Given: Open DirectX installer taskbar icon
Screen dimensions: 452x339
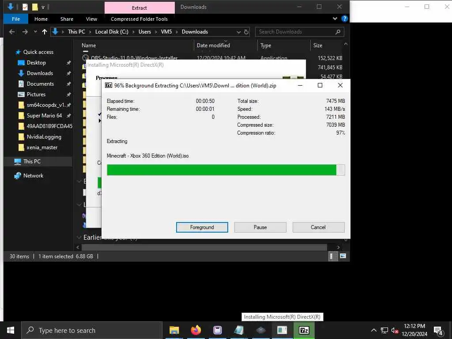Looking at the screenshot, I should (x=282, y=330).
